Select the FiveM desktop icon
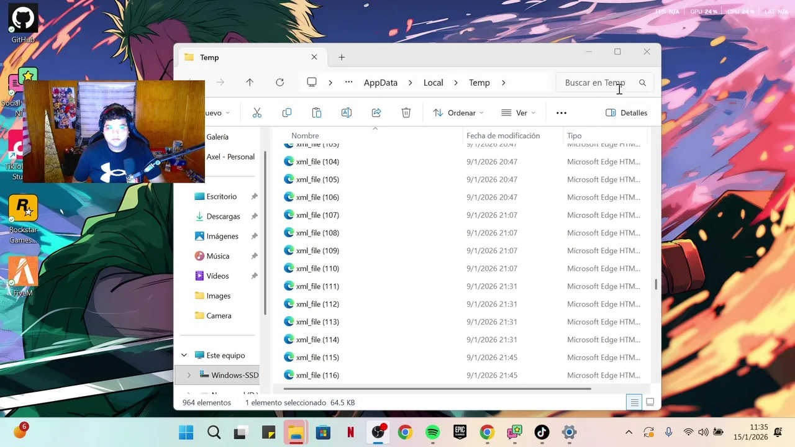The image size is (795, 447). pyautogui.click(x=23, y=277)
